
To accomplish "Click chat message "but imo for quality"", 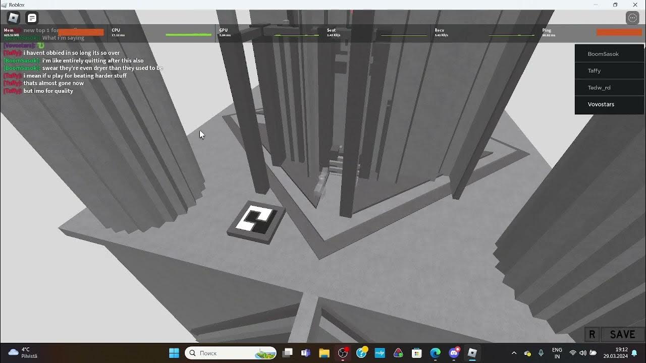I will coord(48,91).
